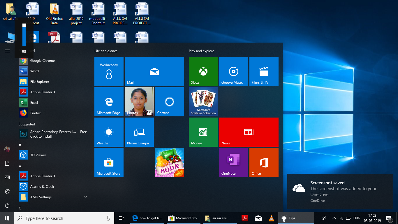This screenshot has height=224, width=398.
Task: Open the Money tile
Action: 203,132
